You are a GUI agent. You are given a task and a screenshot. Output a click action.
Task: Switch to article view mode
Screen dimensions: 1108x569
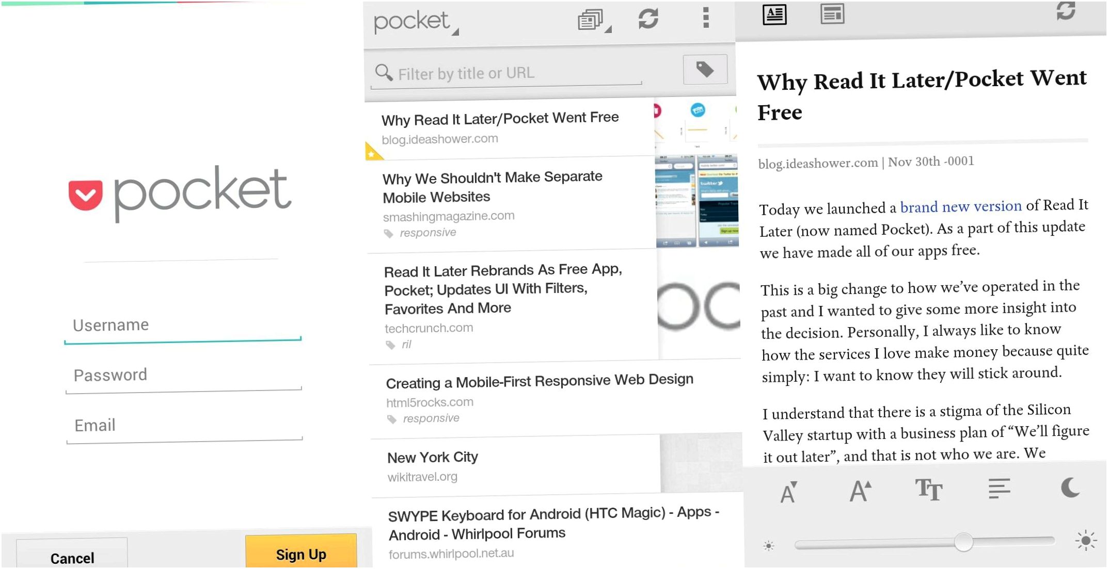(x=774, y=14)
